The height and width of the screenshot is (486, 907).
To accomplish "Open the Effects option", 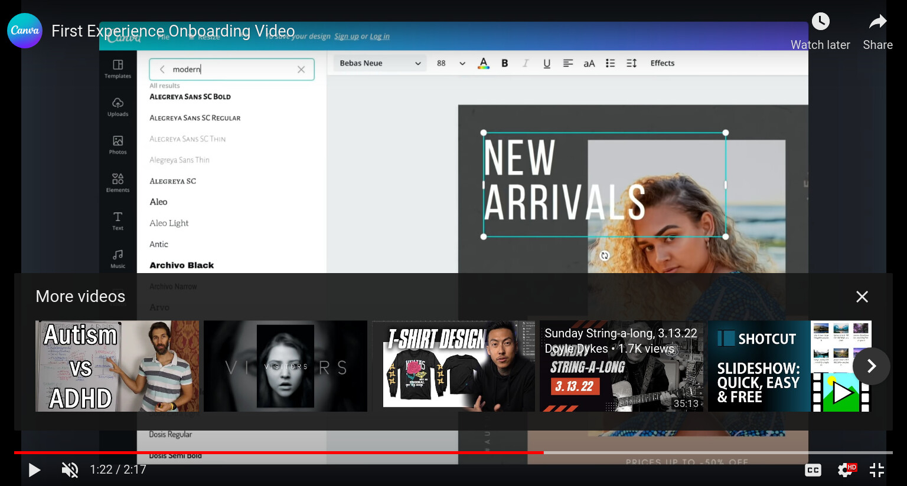I will click(x=663, y=63).
